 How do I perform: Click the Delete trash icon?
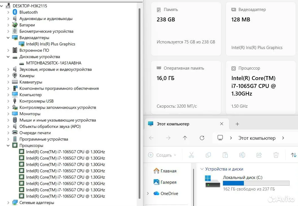(x=276, y=155)
